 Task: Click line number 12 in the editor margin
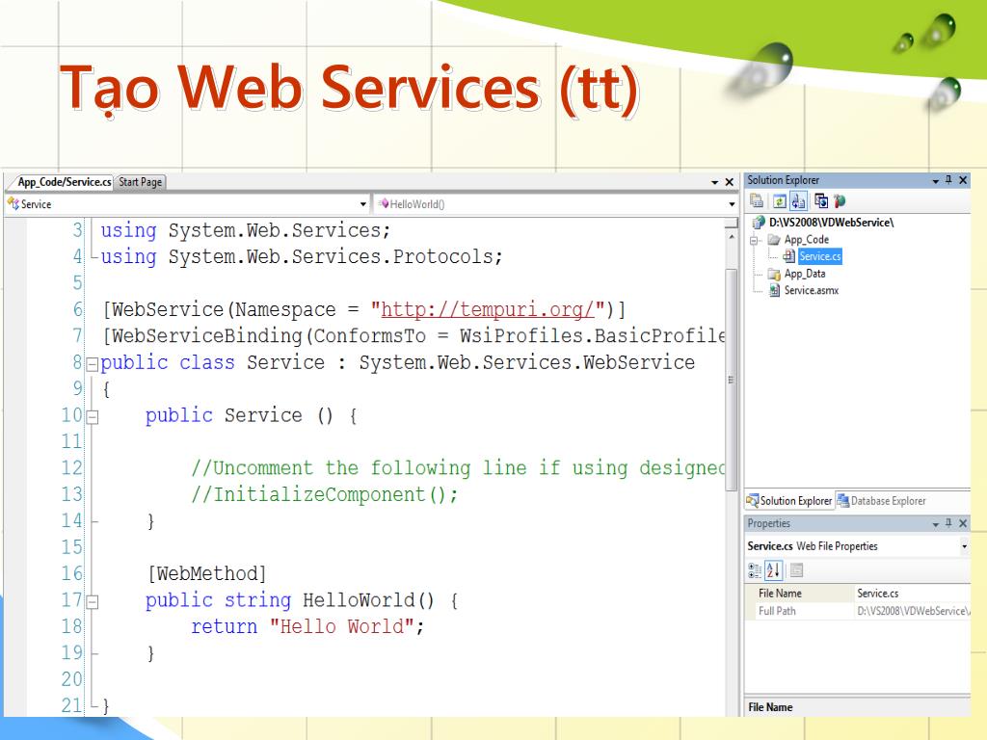click(71, 468)
